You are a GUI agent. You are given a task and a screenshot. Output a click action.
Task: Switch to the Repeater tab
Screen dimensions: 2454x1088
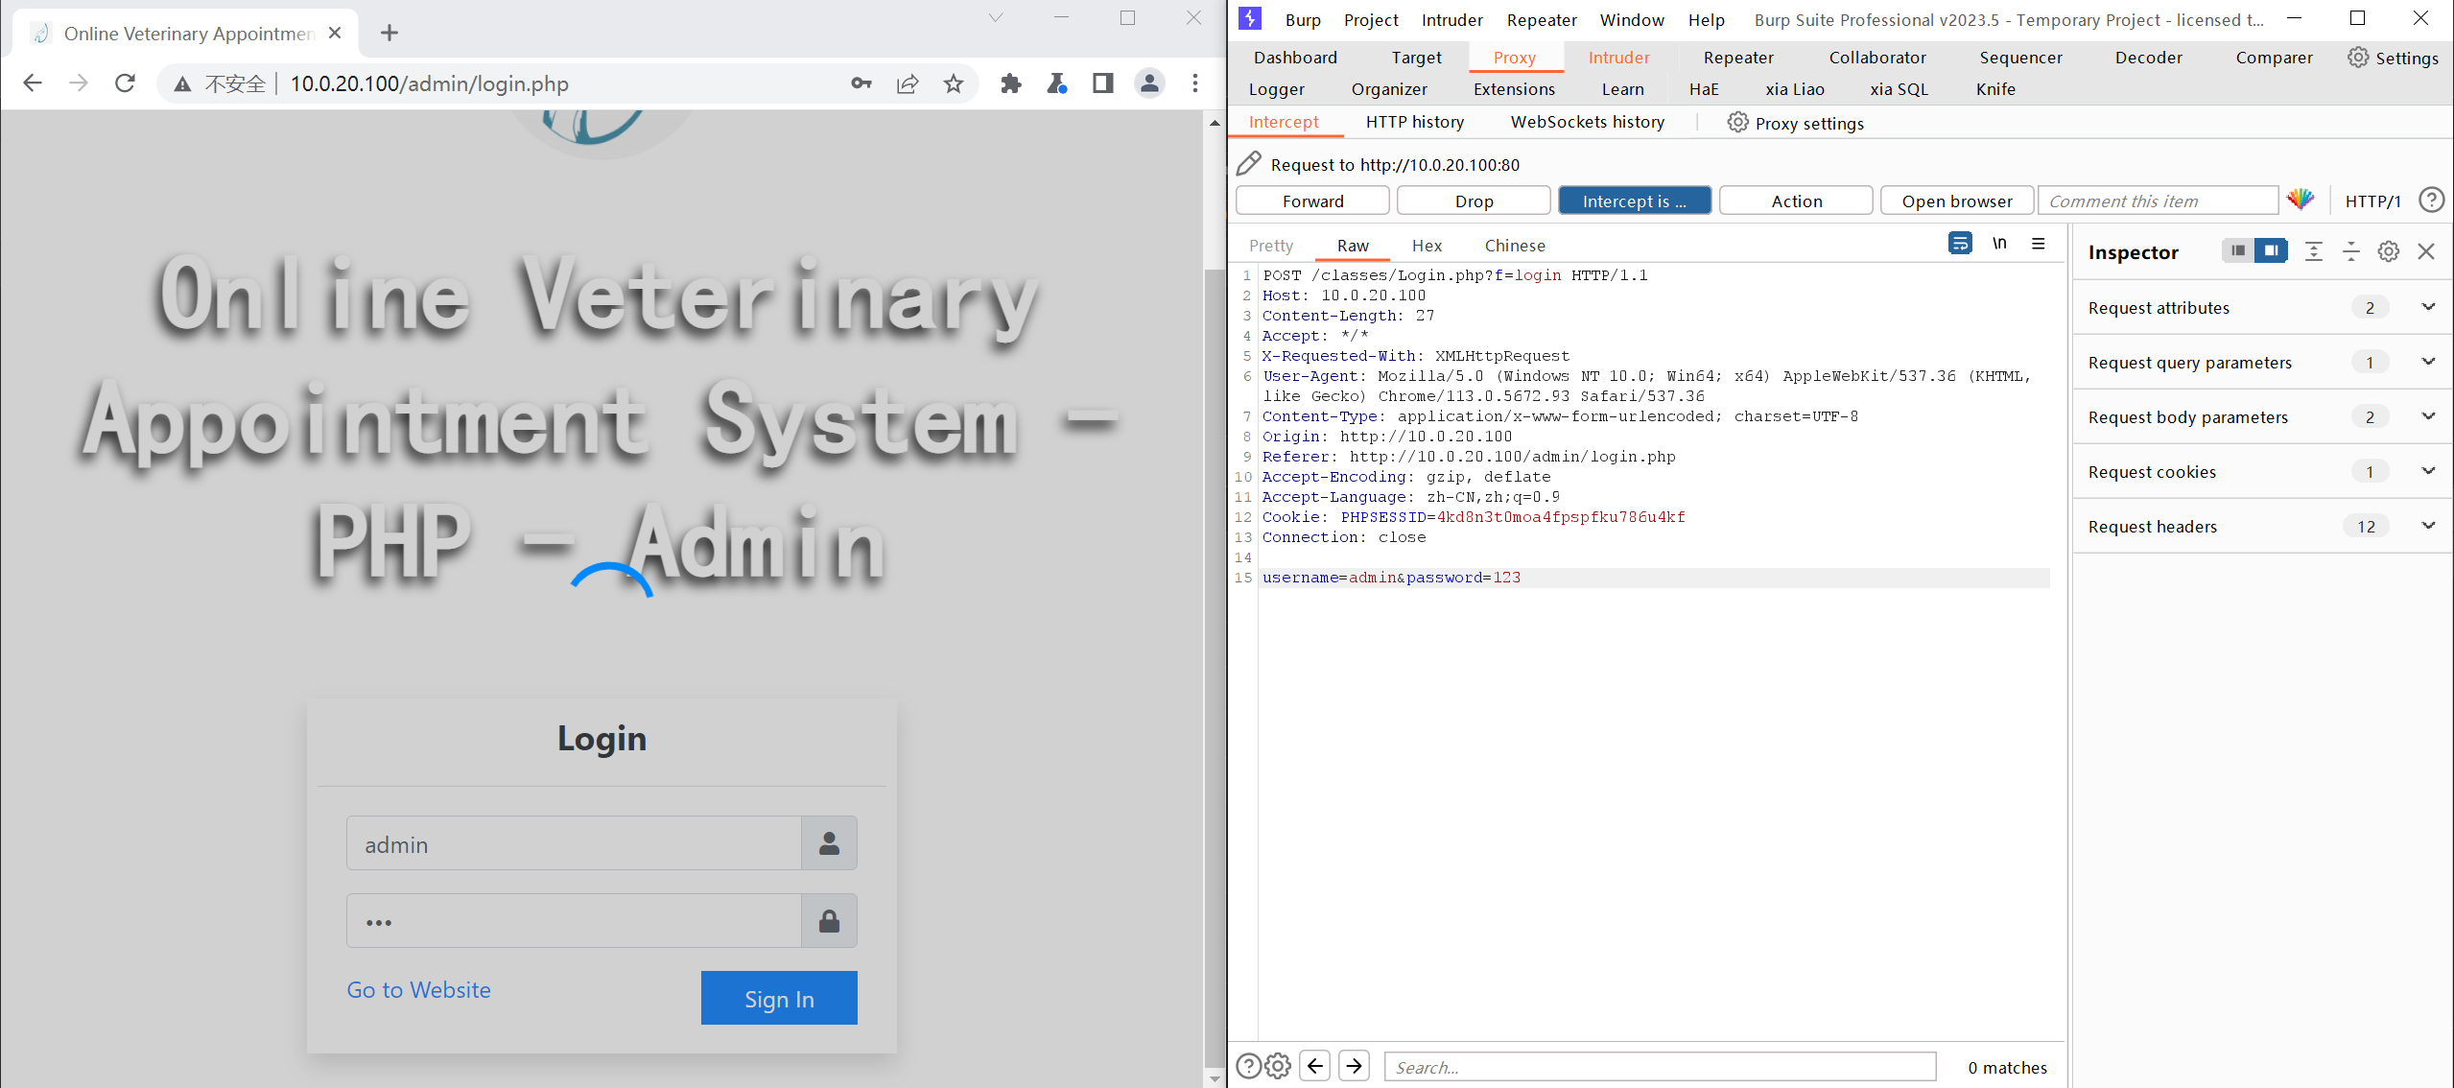pos(1738,58)
